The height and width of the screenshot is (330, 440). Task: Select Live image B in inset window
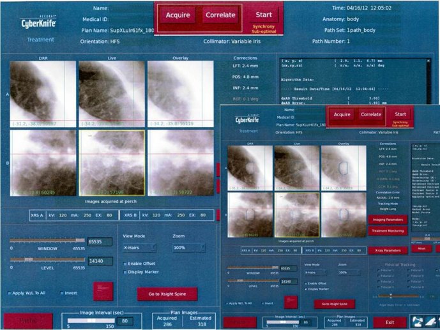(x=297, y=215)
